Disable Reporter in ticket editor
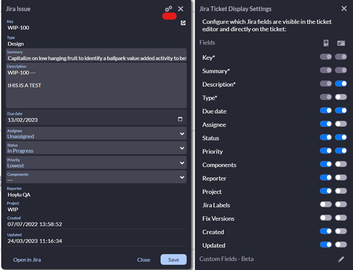 (325, 178)
